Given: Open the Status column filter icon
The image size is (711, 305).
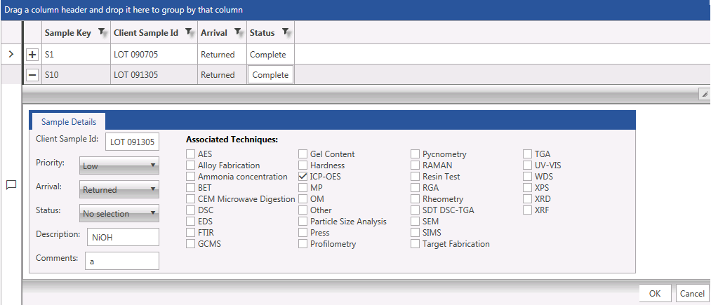Looking at the screenshot, I should (x=286, y=32).
